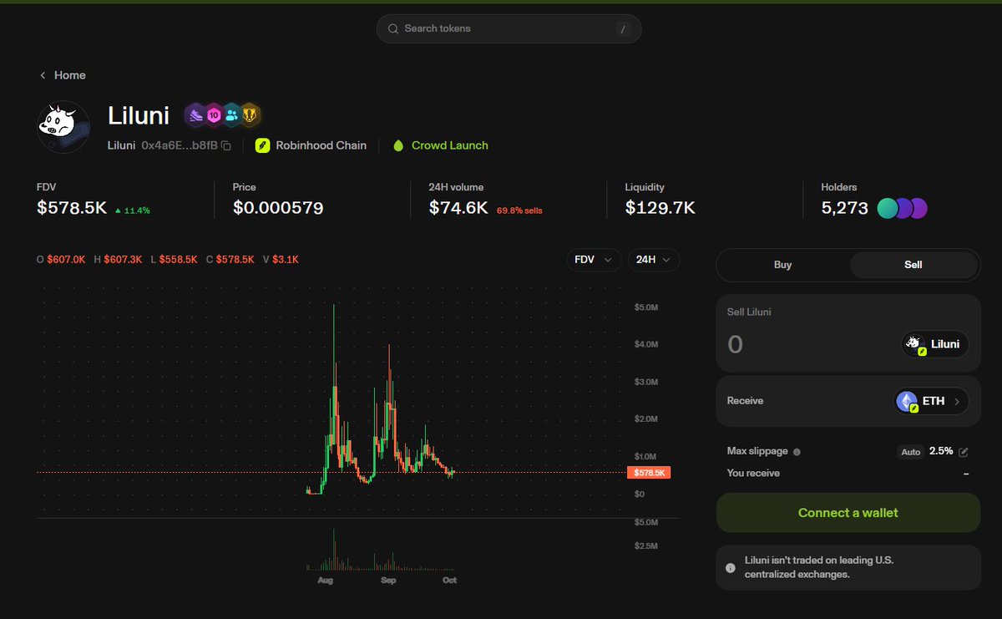The image size is (1002, 619).
Task: Open the ETH receive token selector
Action: pos(931,402)
